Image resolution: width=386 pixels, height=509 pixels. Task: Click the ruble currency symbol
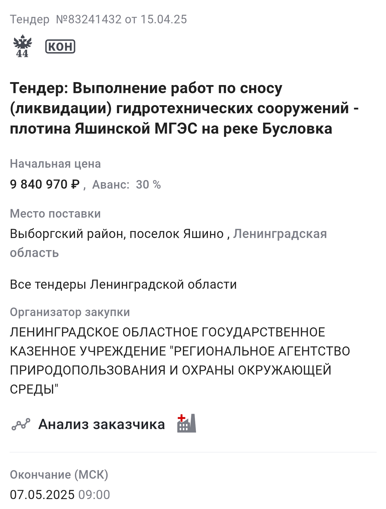click(76, 185)
